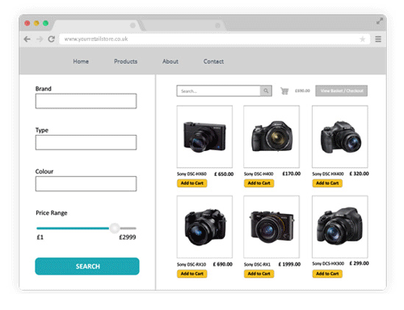404x310 pixels.
Task: Click the Colour input field
Action: (86, 184)
